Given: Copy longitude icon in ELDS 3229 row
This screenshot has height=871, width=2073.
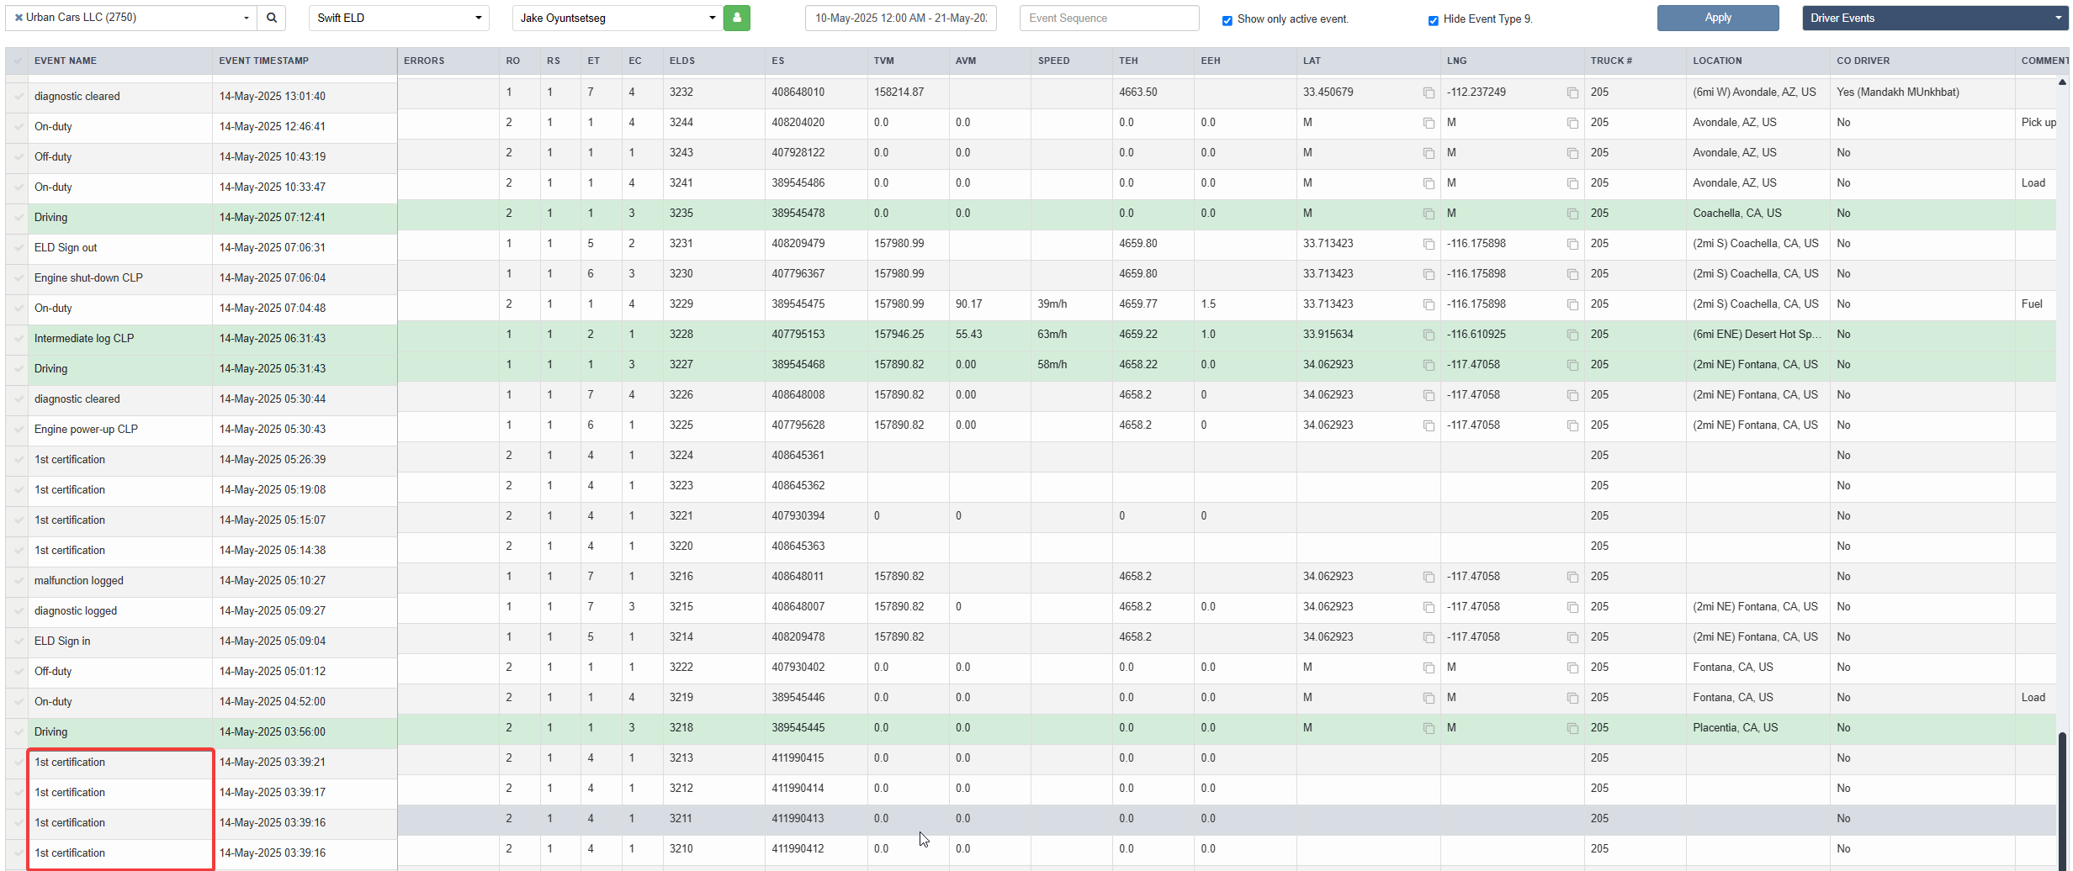Looking at the screenshot, I should click(1572, 304).
